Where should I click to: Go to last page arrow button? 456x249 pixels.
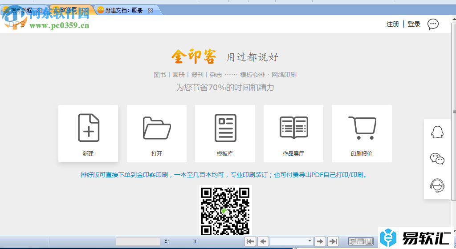pos(333,241)
